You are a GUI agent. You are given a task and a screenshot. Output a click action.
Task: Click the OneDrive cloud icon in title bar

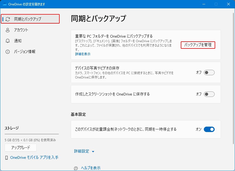click(4, 4)
